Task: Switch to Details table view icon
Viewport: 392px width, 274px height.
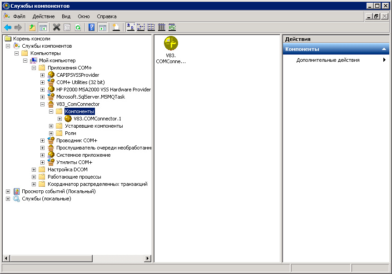Action: point(162,27)
